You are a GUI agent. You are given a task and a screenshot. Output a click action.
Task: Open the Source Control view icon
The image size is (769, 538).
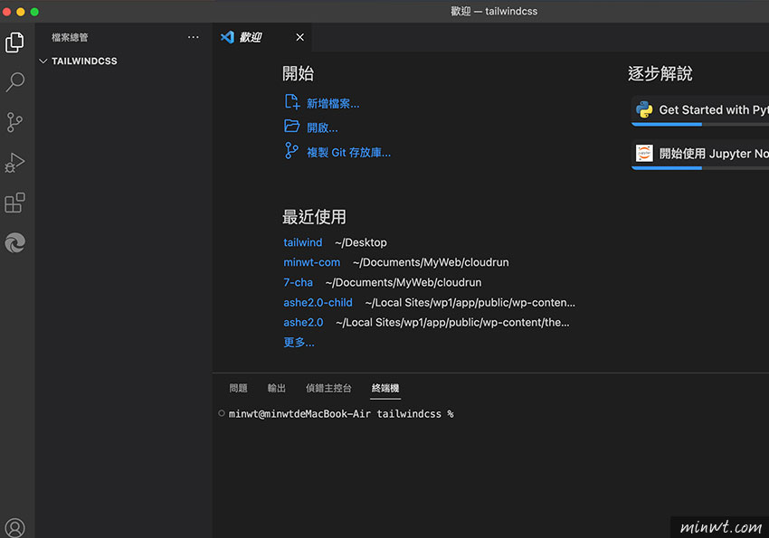(14, 122)
